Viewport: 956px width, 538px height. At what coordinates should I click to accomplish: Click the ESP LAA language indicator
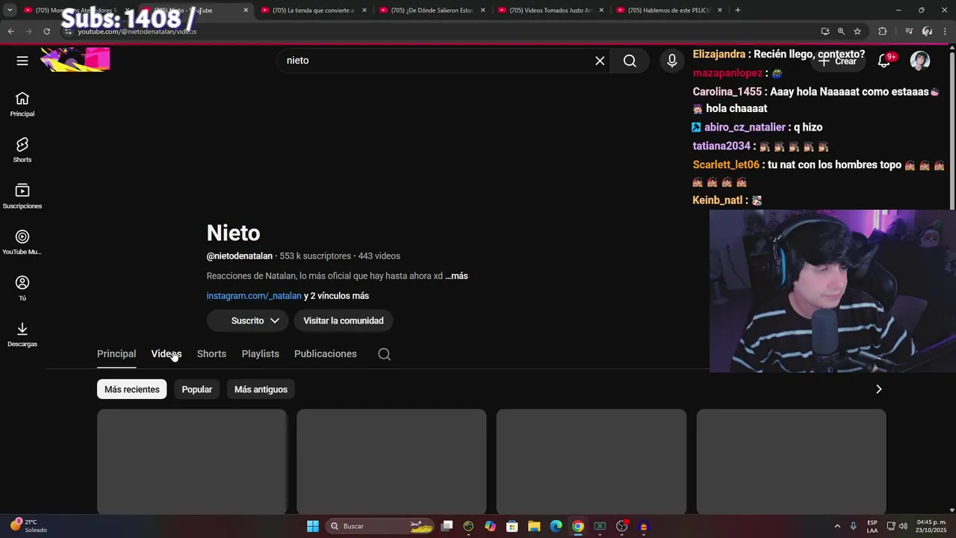[x=872, y=526]
